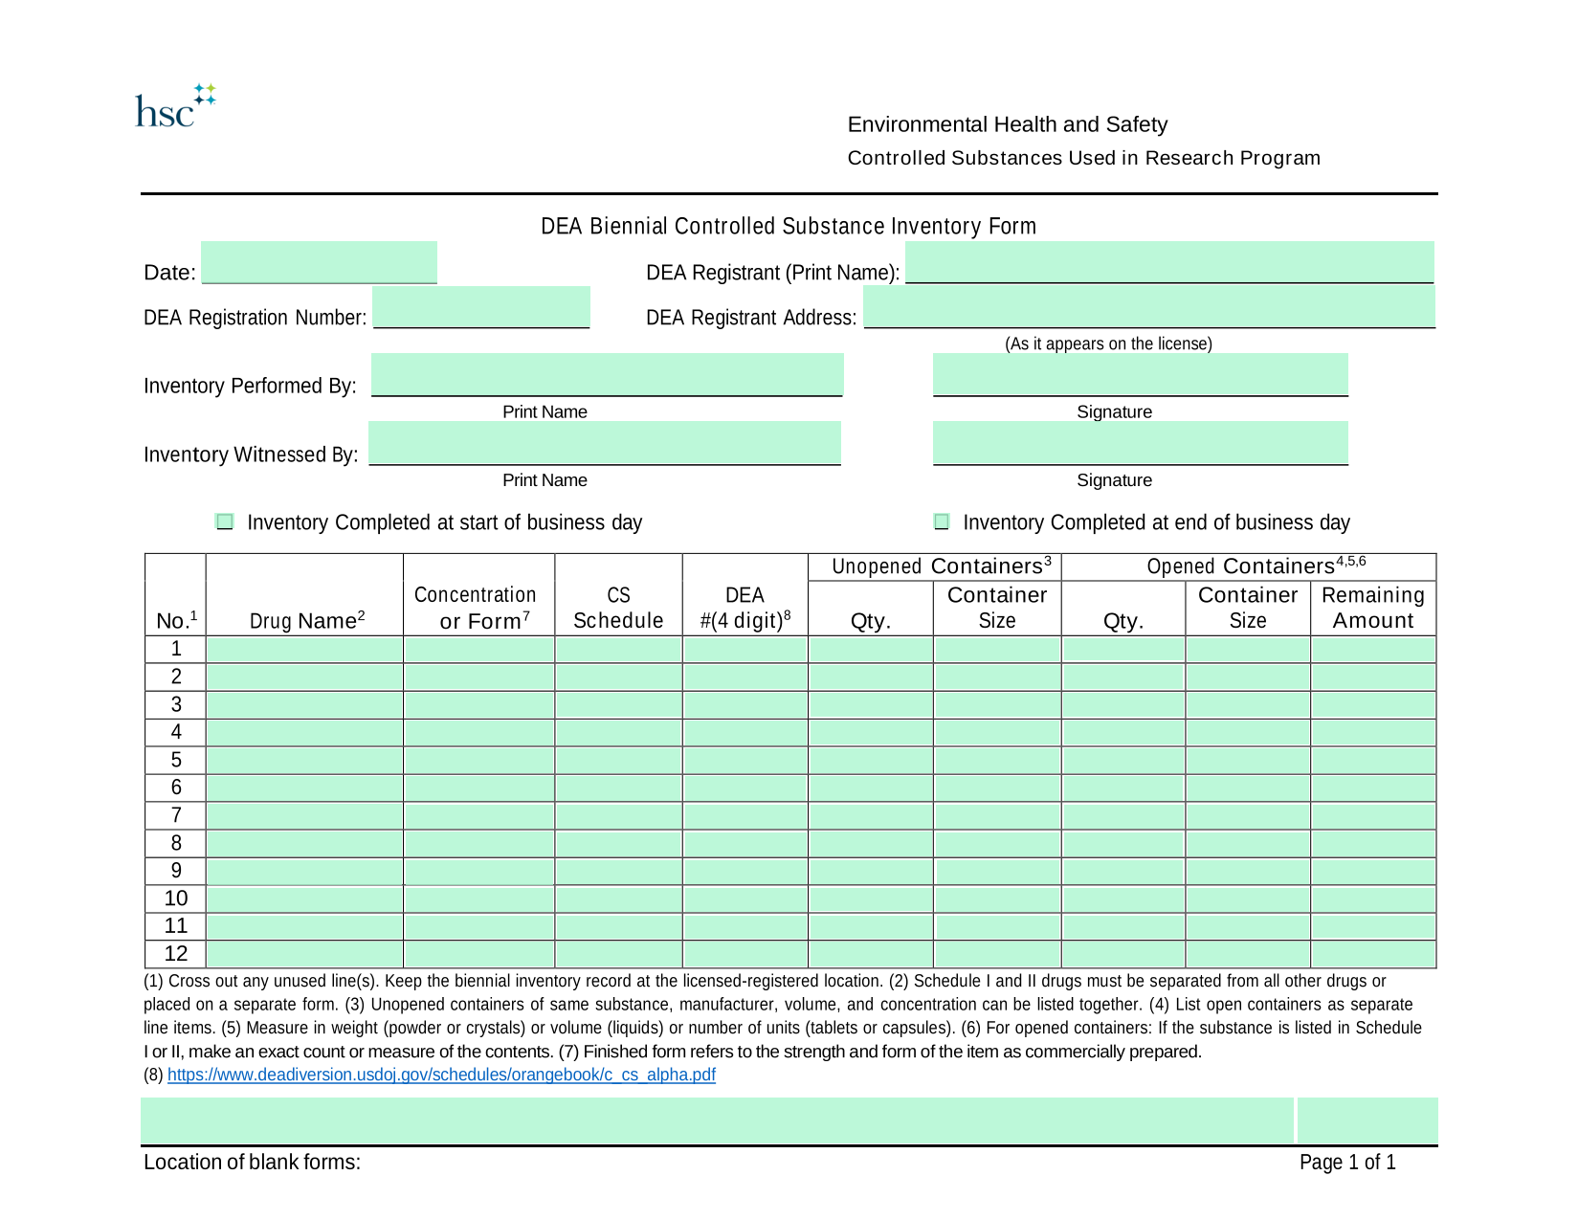This screenshot has height=1220, width=1578.
Task: Click the small footer field above Page 1 of 1
Action: tap(1367, 1120)
